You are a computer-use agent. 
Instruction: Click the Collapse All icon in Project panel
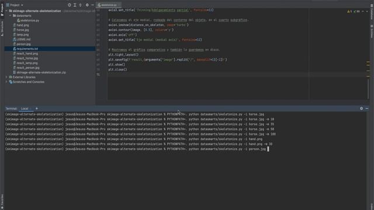[x=81, y=5]
